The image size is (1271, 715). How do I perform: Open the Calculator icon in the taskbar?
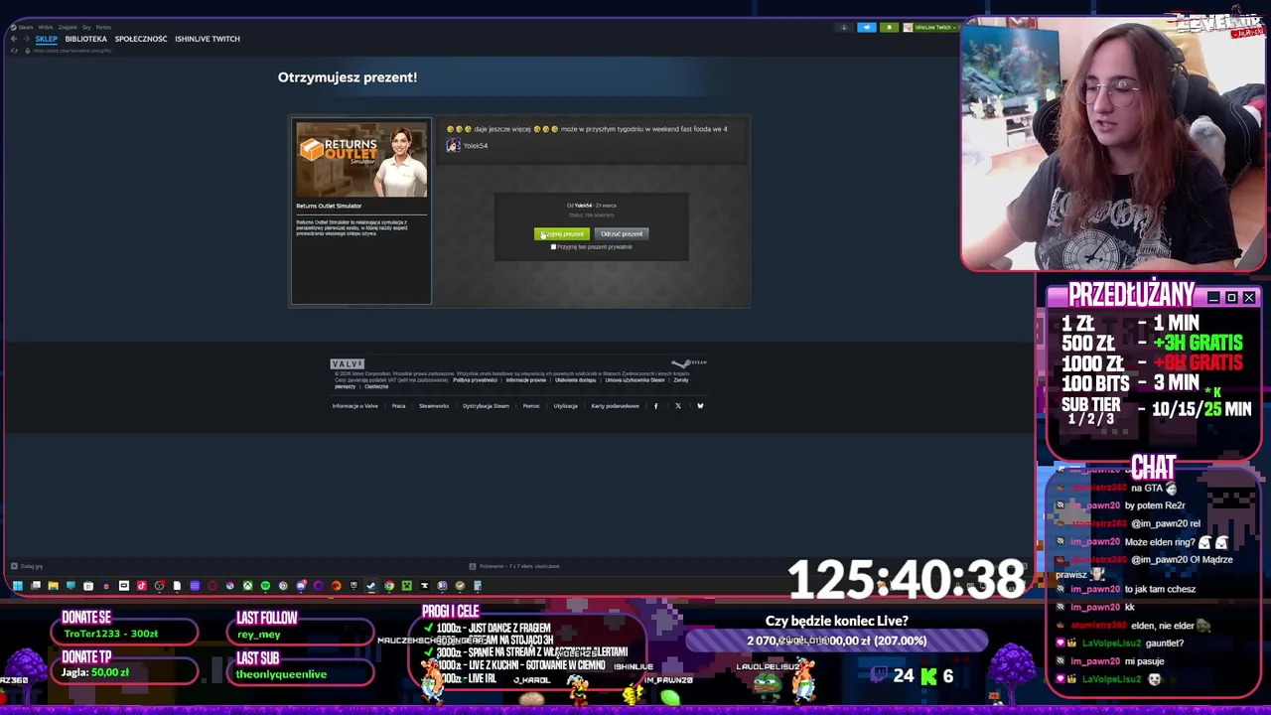(x=478, y=586)
